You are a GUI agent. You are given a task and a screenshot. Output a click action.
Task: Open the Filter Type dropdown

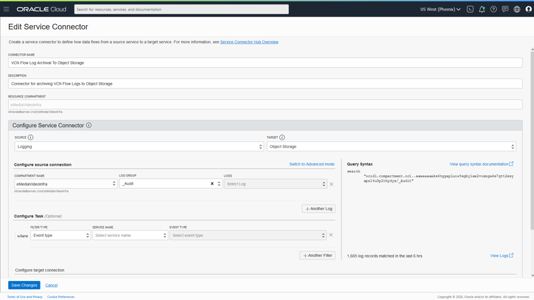(x=61, y=235)
